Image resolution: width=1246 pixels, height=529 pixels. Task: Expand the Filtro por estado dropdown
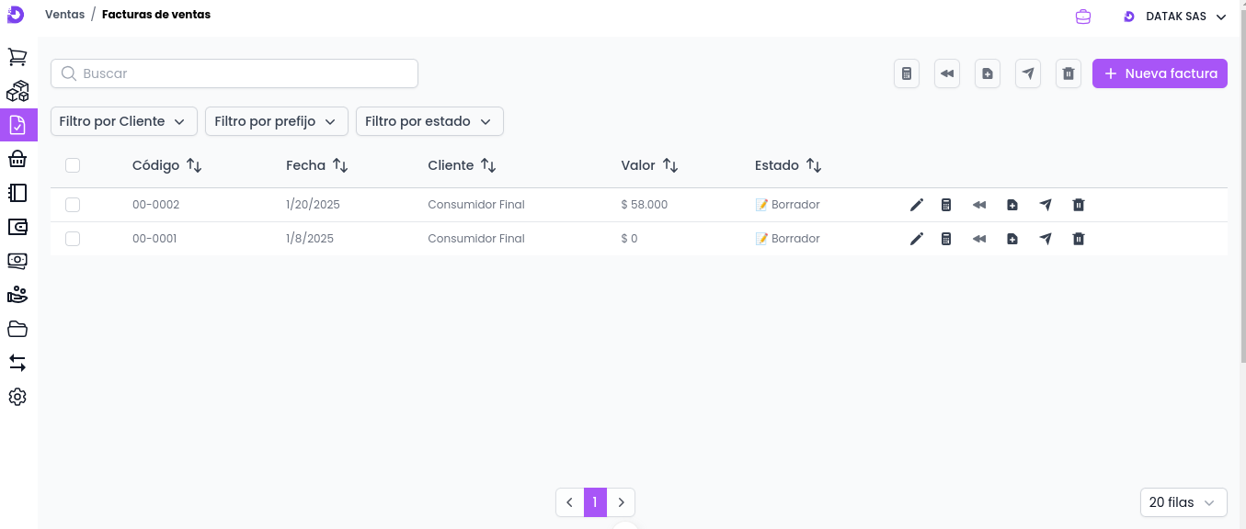click(429, 121)
